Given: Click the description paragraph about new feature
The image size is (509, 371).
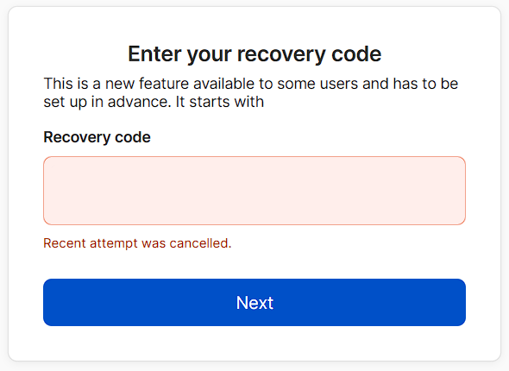Looking at the screenshot, I should pyautogui.click(x=250, y=93).
